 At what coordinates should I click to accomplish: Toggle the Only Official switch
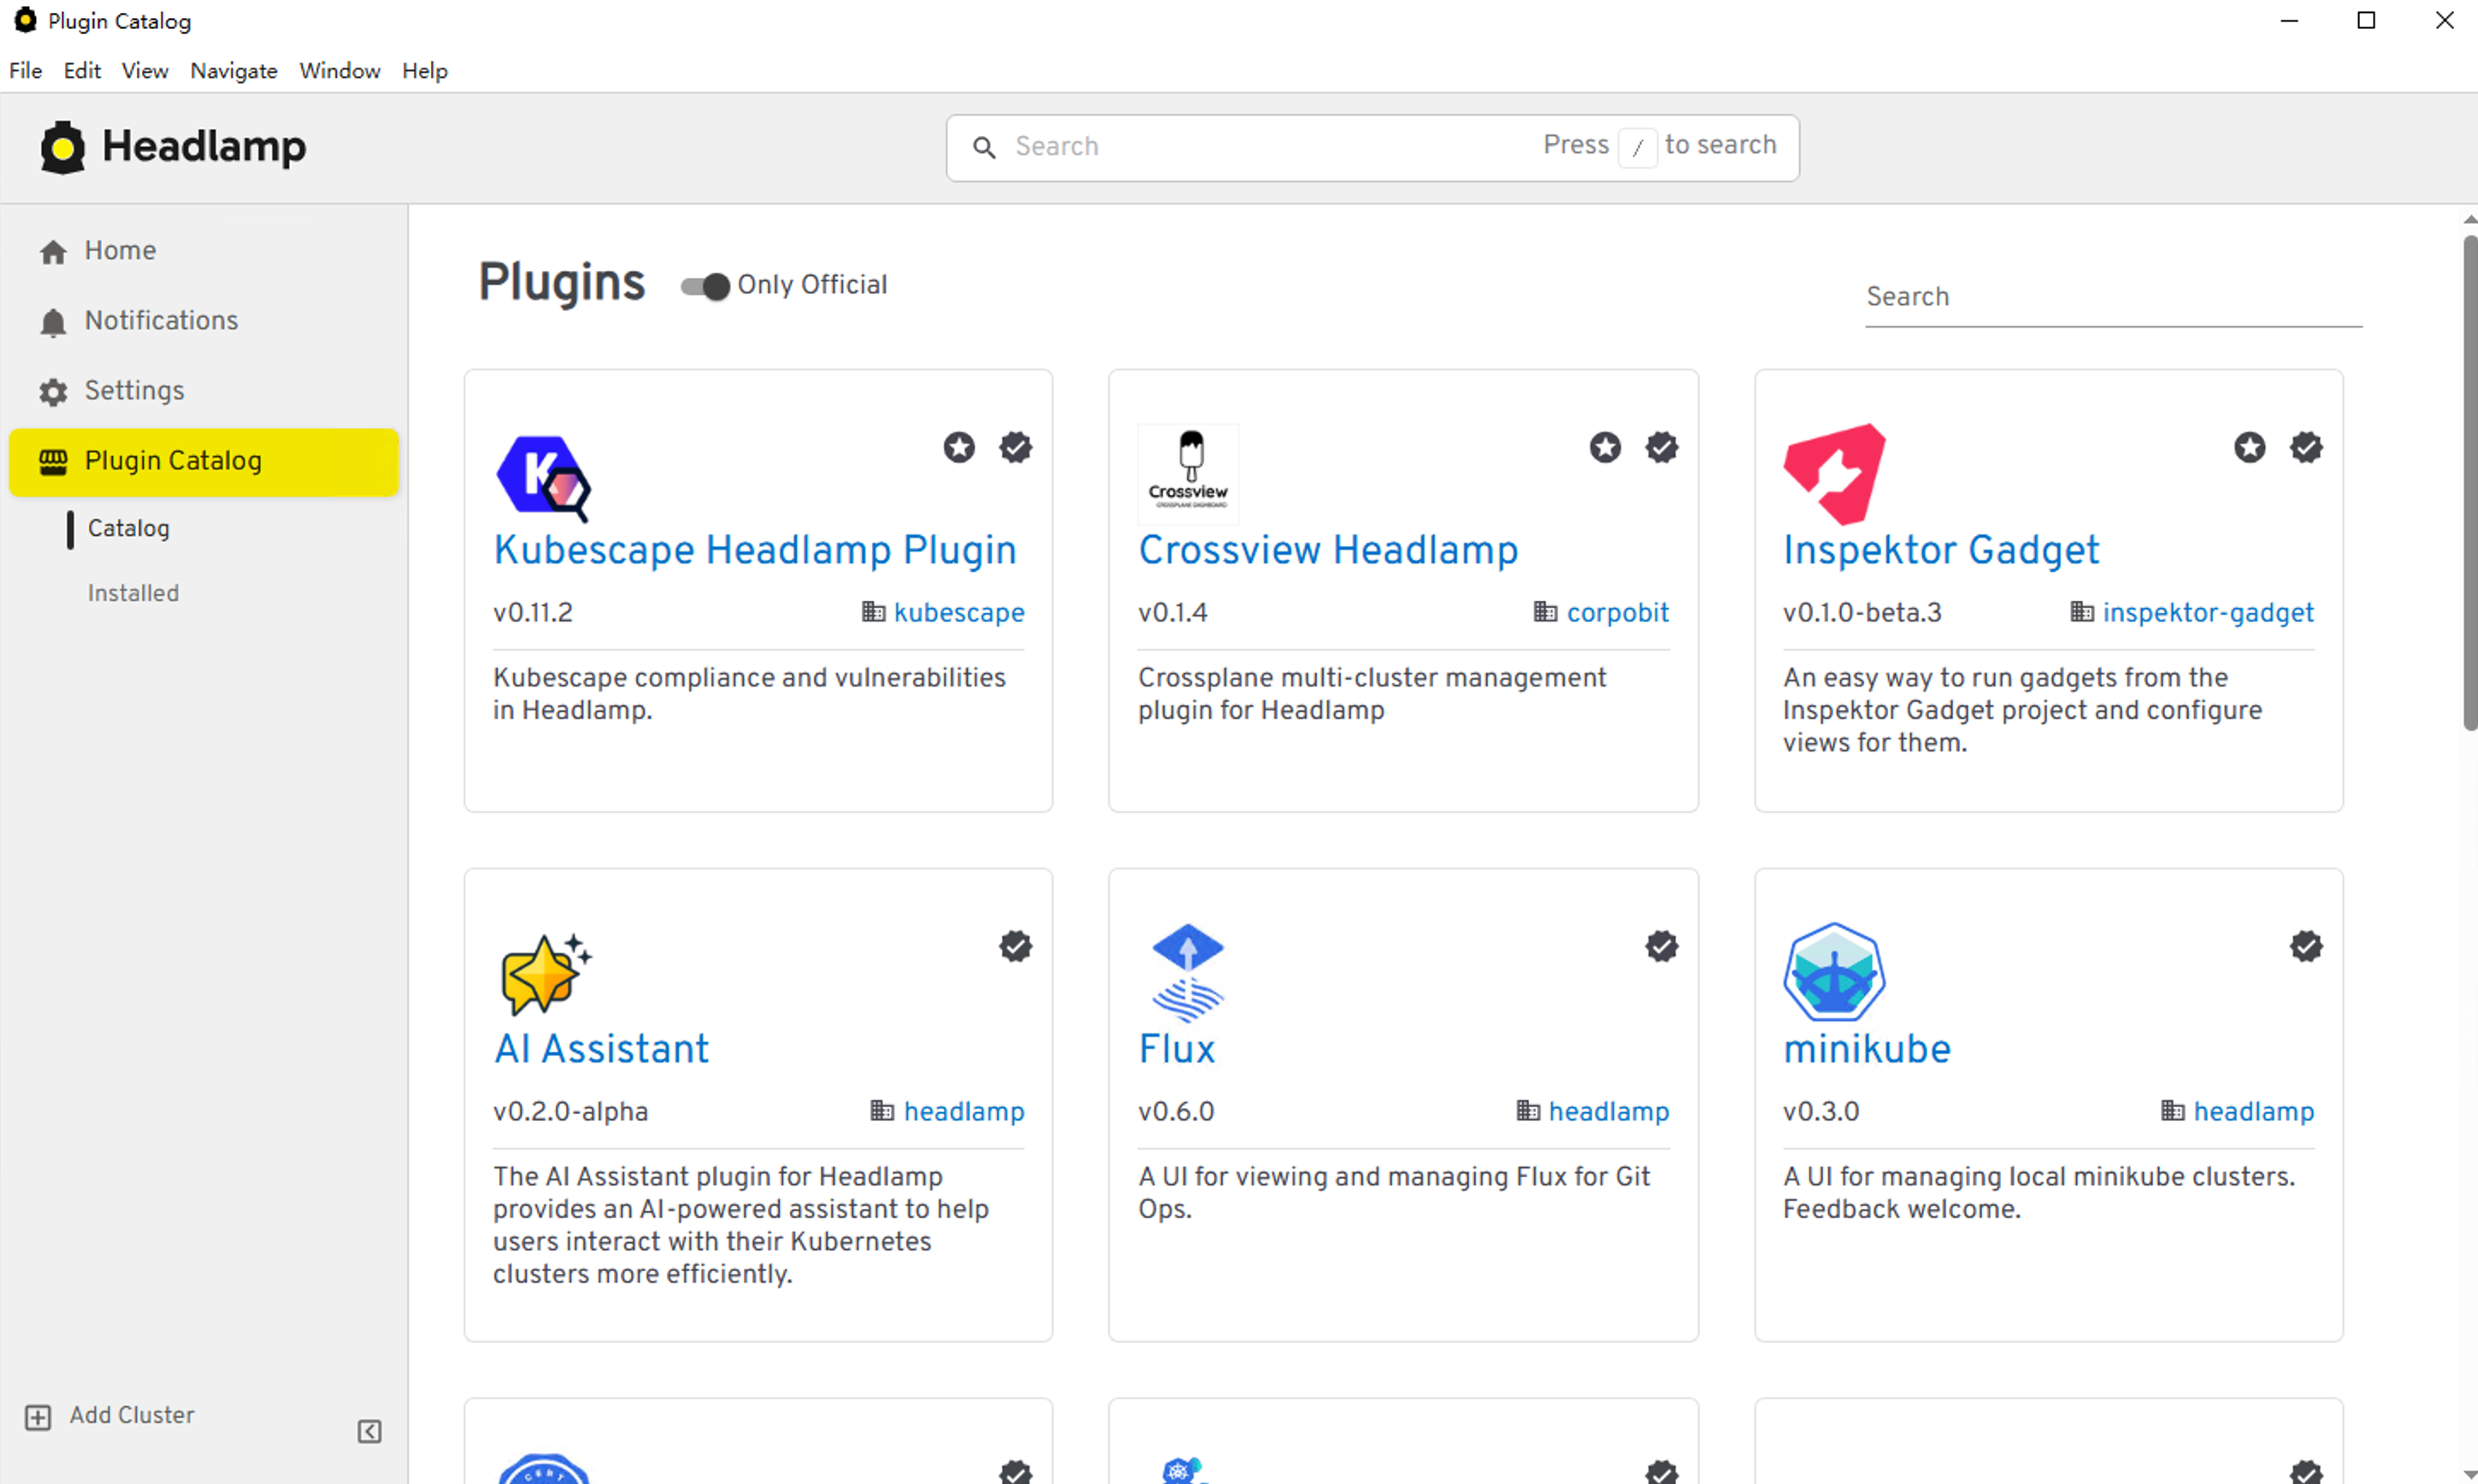[x=705, y=287]
